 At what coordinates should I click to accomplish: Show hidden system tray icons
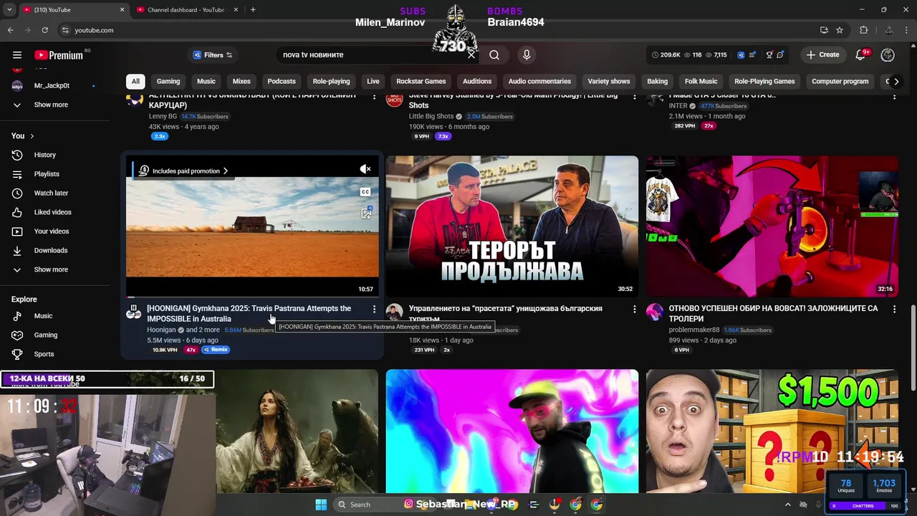click(x=787, y=505)
